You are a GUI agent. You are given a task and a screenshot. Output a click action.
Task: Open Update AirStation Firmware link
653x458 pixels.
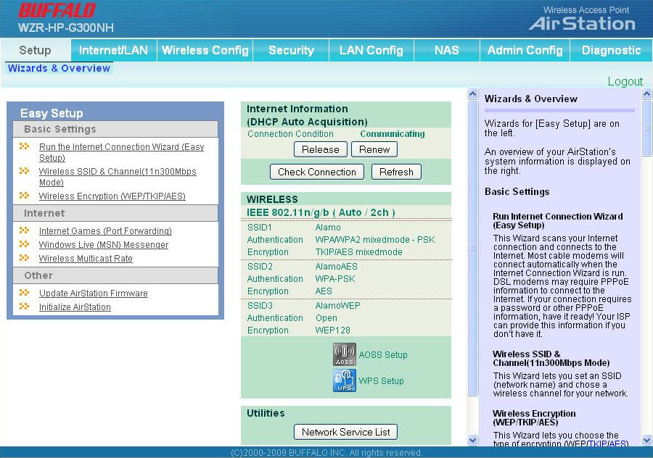click(94, 293)
